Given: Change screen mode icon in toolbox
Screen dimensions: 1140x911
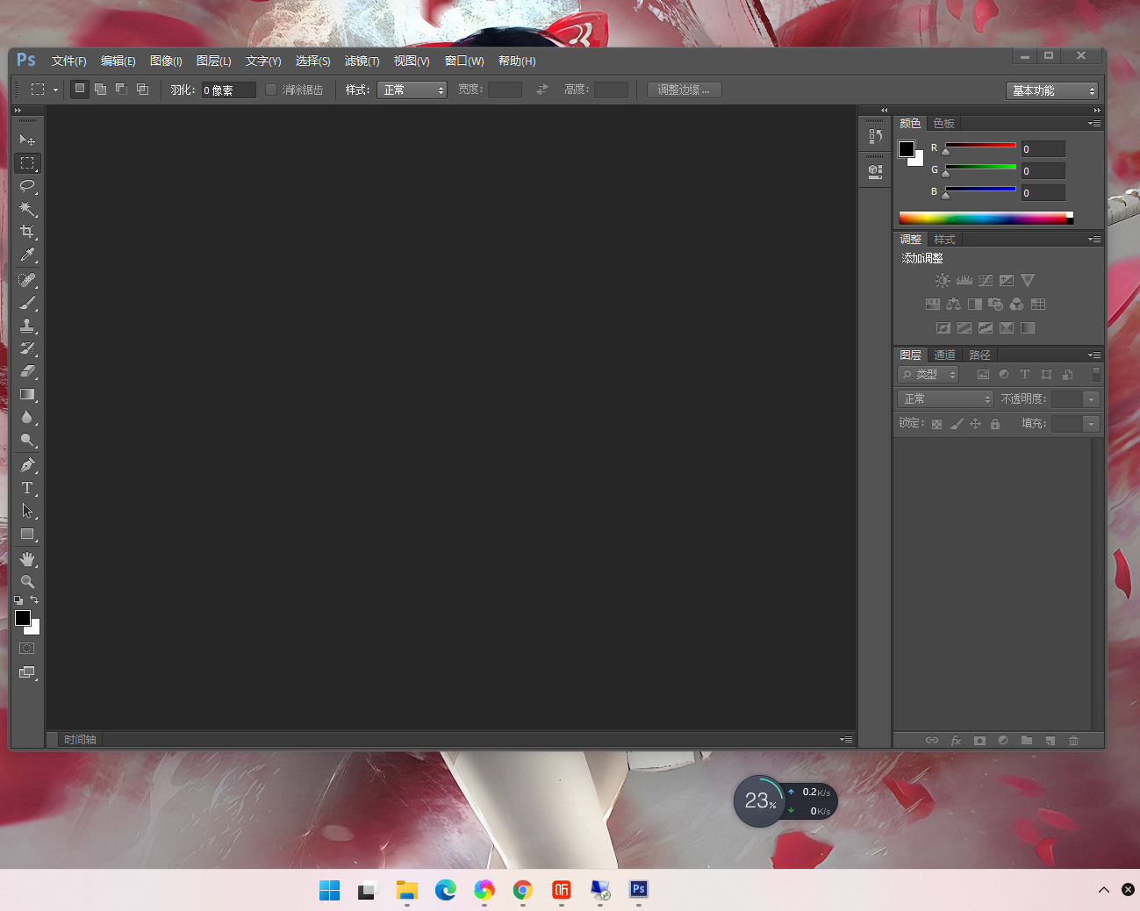Looking at the screenshot, I should coord(27,672).
